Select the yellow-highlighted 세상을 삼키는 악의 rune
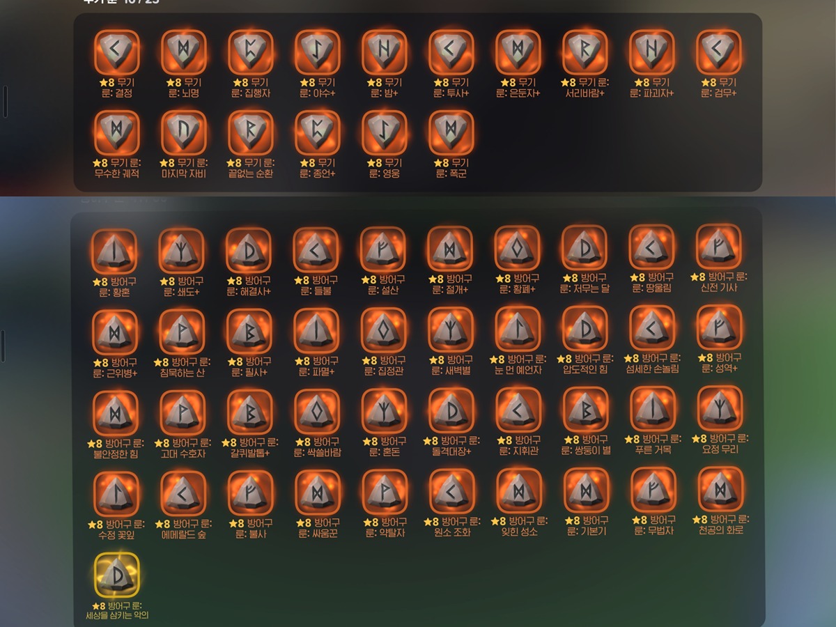Screen dimensions: 836x627 (117, 575)
